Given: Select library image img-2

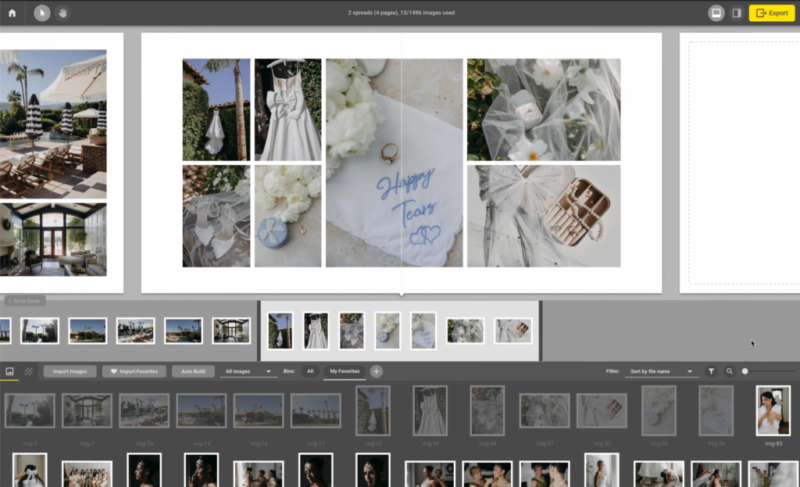Looking at the screenshot, I should (x=30, y=410).
